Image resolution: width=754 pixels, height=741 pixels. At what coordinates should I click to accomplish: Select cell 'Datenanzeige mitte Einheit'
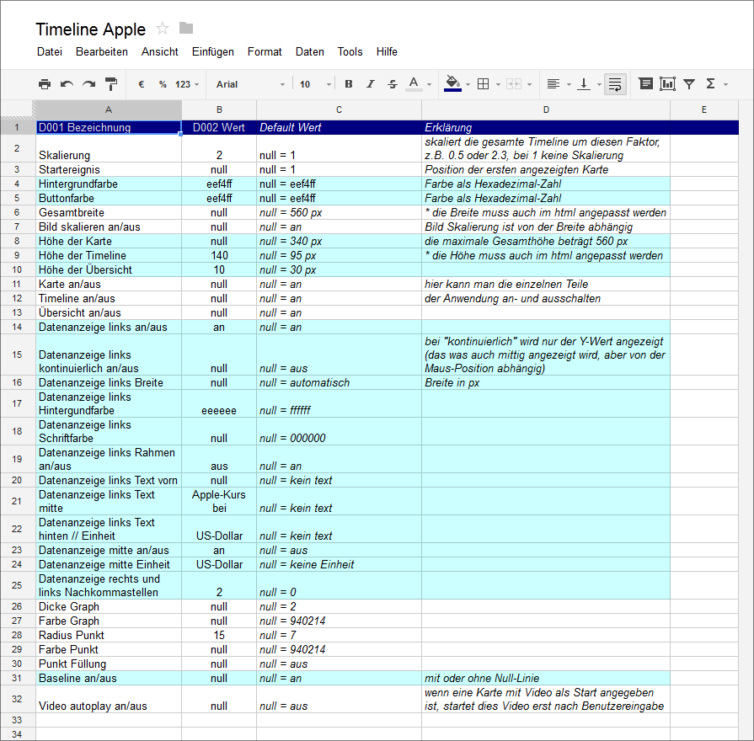109,565
